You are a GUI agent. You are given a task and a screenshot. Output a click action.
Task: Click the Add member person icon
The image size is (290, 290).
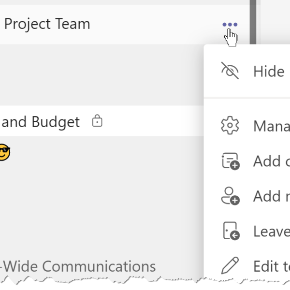[x=230, y=196]
